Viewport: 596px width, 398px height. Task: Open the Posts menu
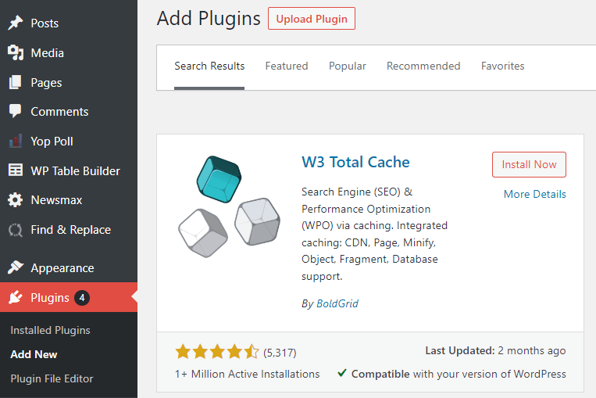(x=45, y=23)
